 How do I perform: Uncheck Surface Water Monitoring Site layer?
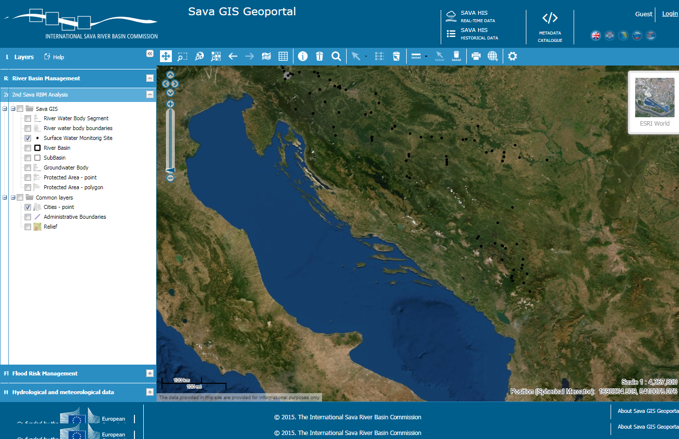coord(28,138)
